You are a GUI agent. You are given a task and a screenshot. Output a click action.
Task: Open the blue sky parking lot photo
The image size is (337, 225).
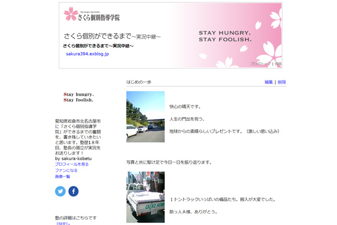(x=145, y=117)
